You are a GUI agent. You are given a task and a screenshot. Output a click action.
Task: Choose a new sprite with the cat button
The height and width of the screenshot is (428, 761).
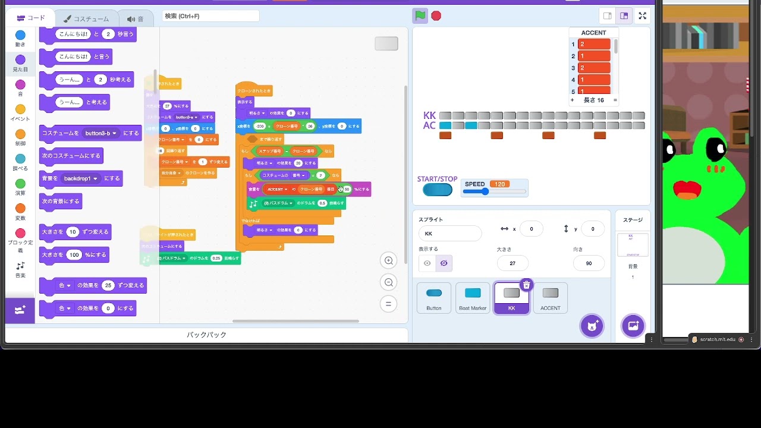click(592, 326)
